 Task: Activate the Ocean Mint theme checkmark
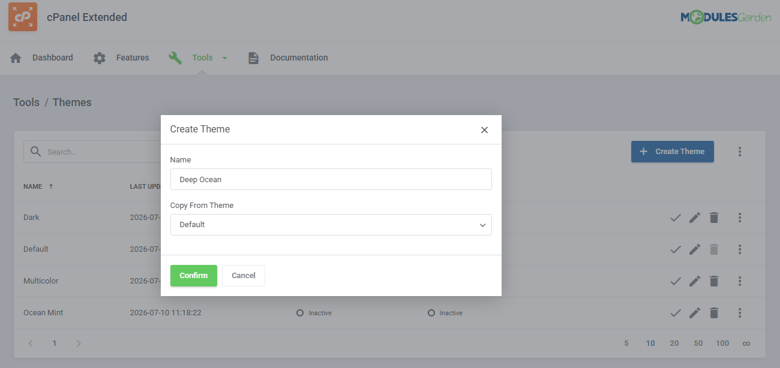click(676, 313)
